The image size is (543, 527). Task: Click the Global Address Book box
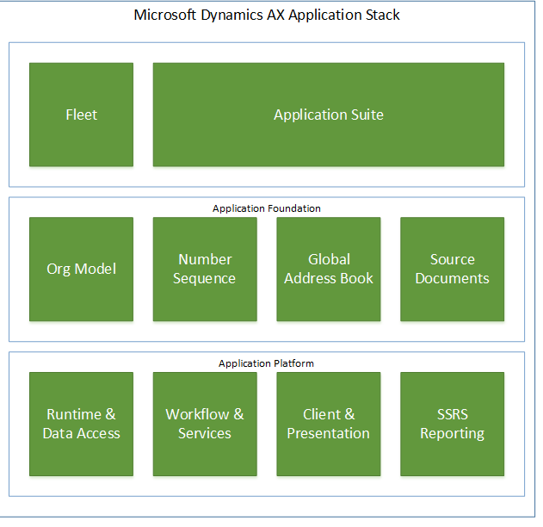click(329, 270)
